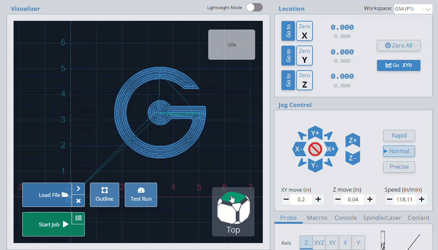438x250 pixels.
Task: Click the Z work position 0.000 value
Action: [342, 76]
